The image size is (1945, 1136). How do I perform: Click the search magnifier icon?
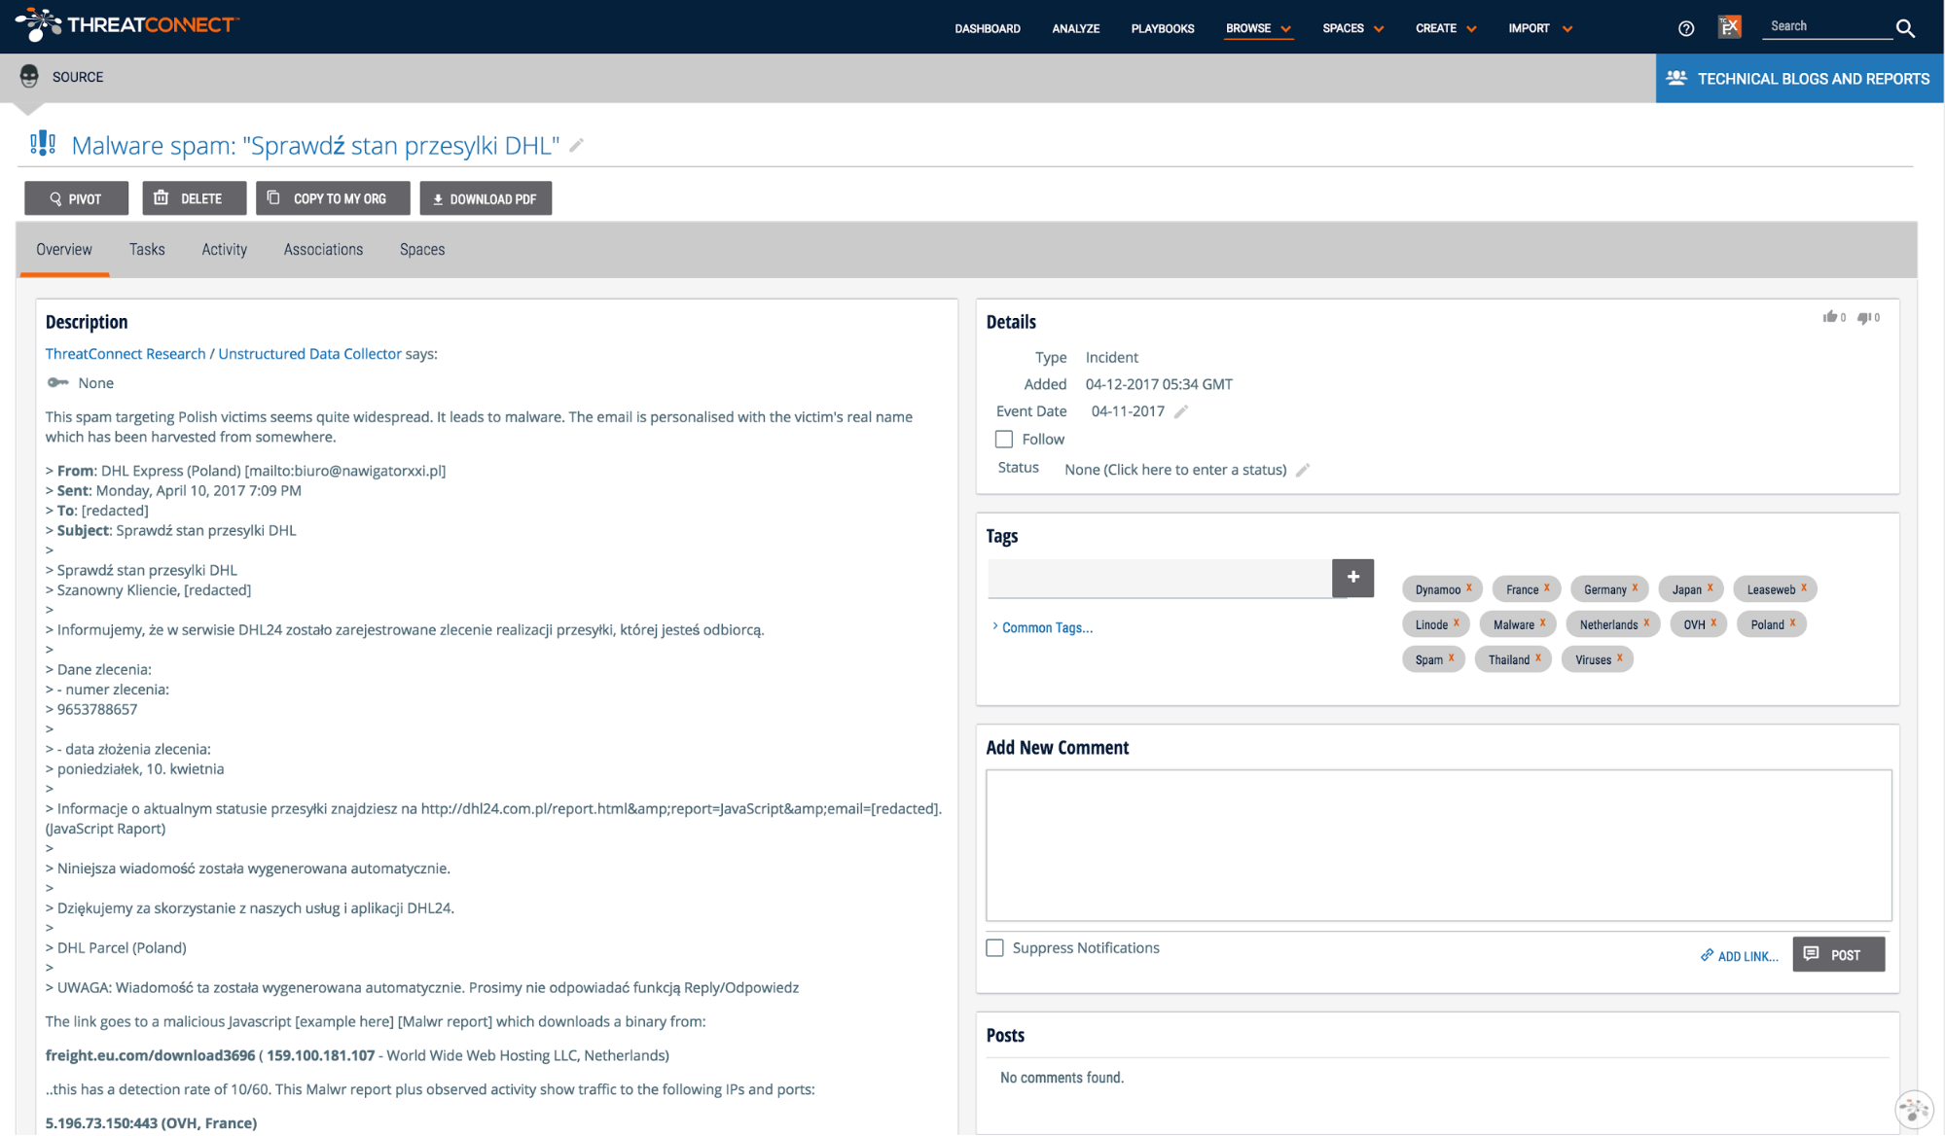[x=1905, y=28]
